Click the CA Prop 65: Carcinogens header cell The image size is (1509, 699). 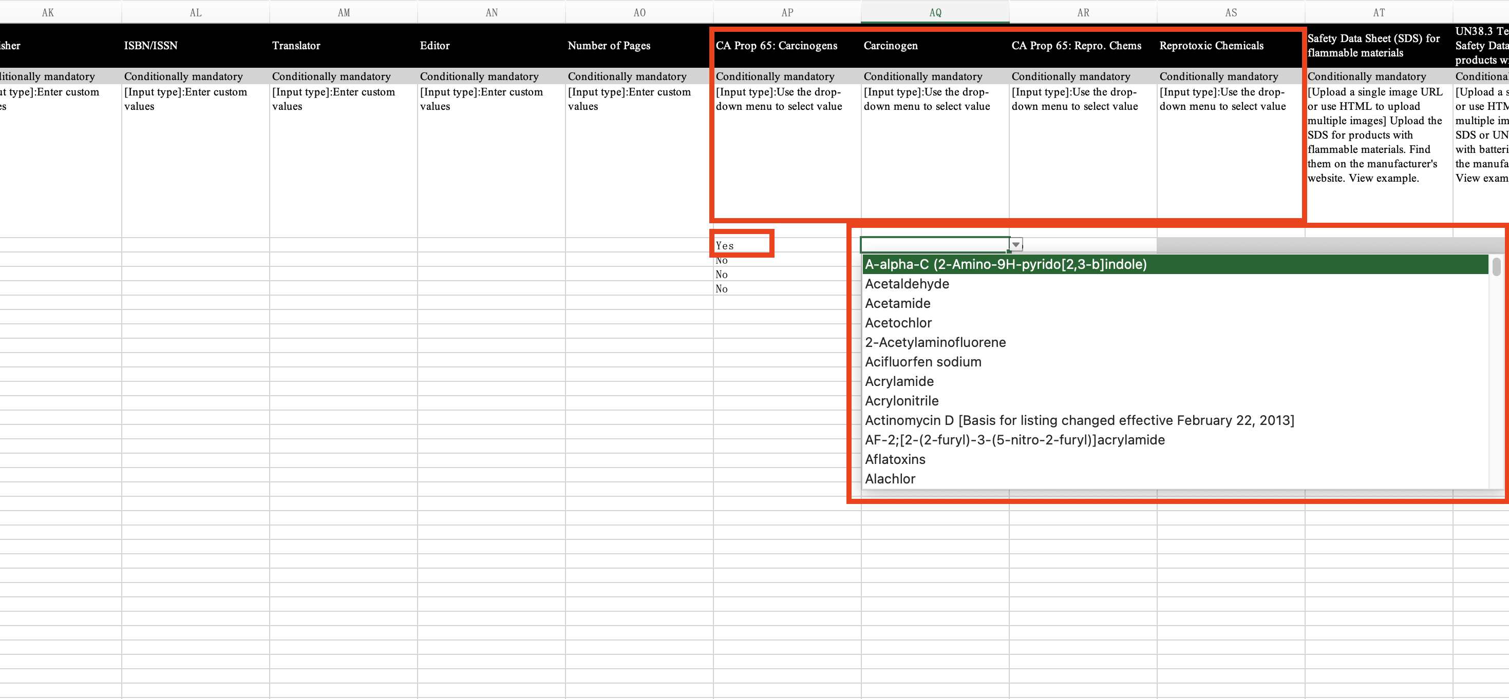point(776,46)
